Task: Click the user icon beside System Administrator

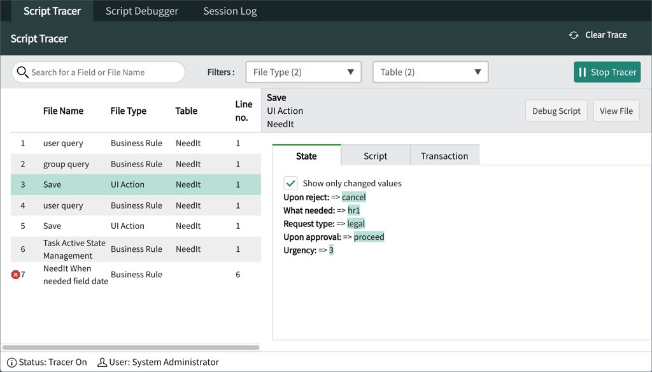Action: click(x=101, y=362)
